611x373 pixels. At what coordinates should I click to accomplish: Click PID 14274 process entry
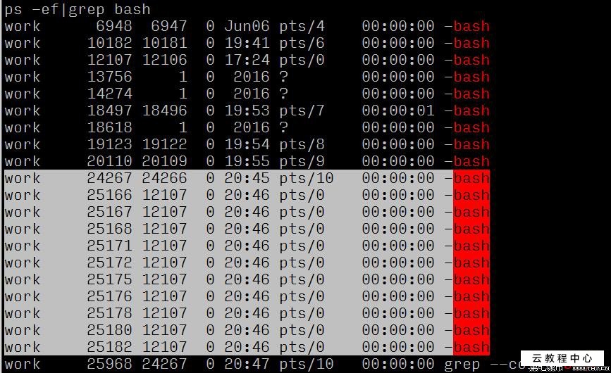[x=109, y=94]
